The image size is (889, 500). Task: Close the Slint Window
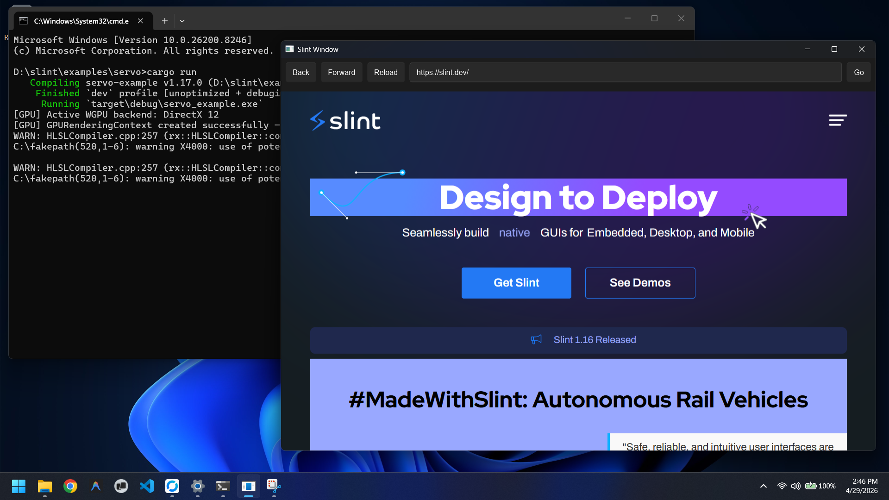(862, 49)
